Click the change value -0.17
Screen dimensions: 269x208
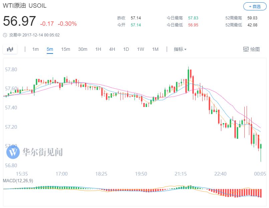point(47,24)
